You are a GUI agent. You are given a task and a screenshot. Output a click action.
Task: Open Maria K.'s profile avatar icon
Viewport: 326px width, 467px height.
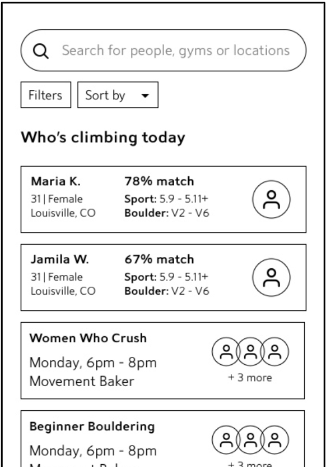coord(271,200)
